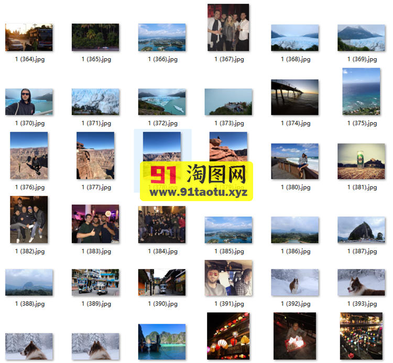Pick the 1 (373).jpg viewpoint thumbnail
393x363 pixels.
(228, 102)
